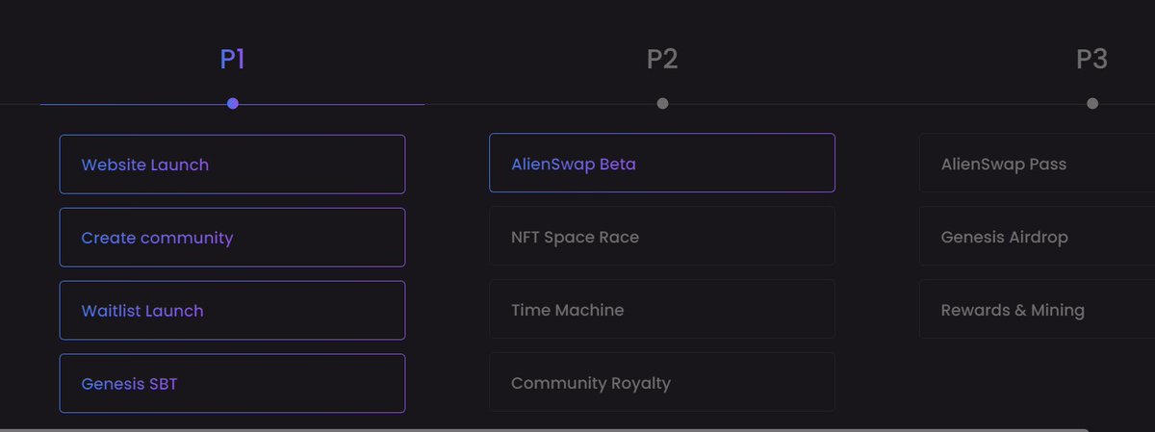This screenshot has width=1155, height=432.
Task: Click the gray timeline line between P2 and P3
Action: (877, 104)
